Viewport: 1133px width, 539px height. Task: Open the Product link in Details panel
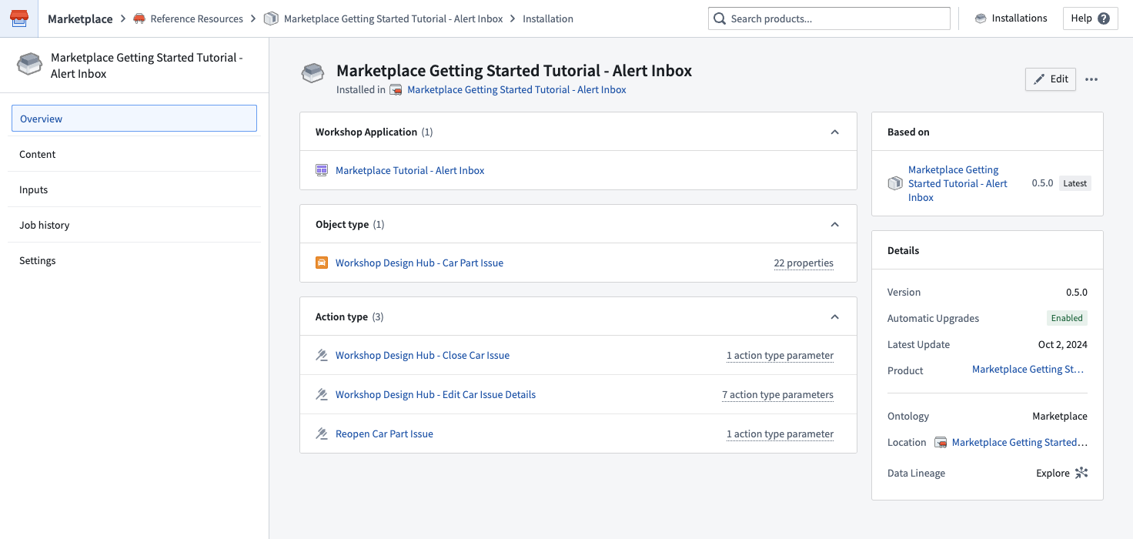1028,370
